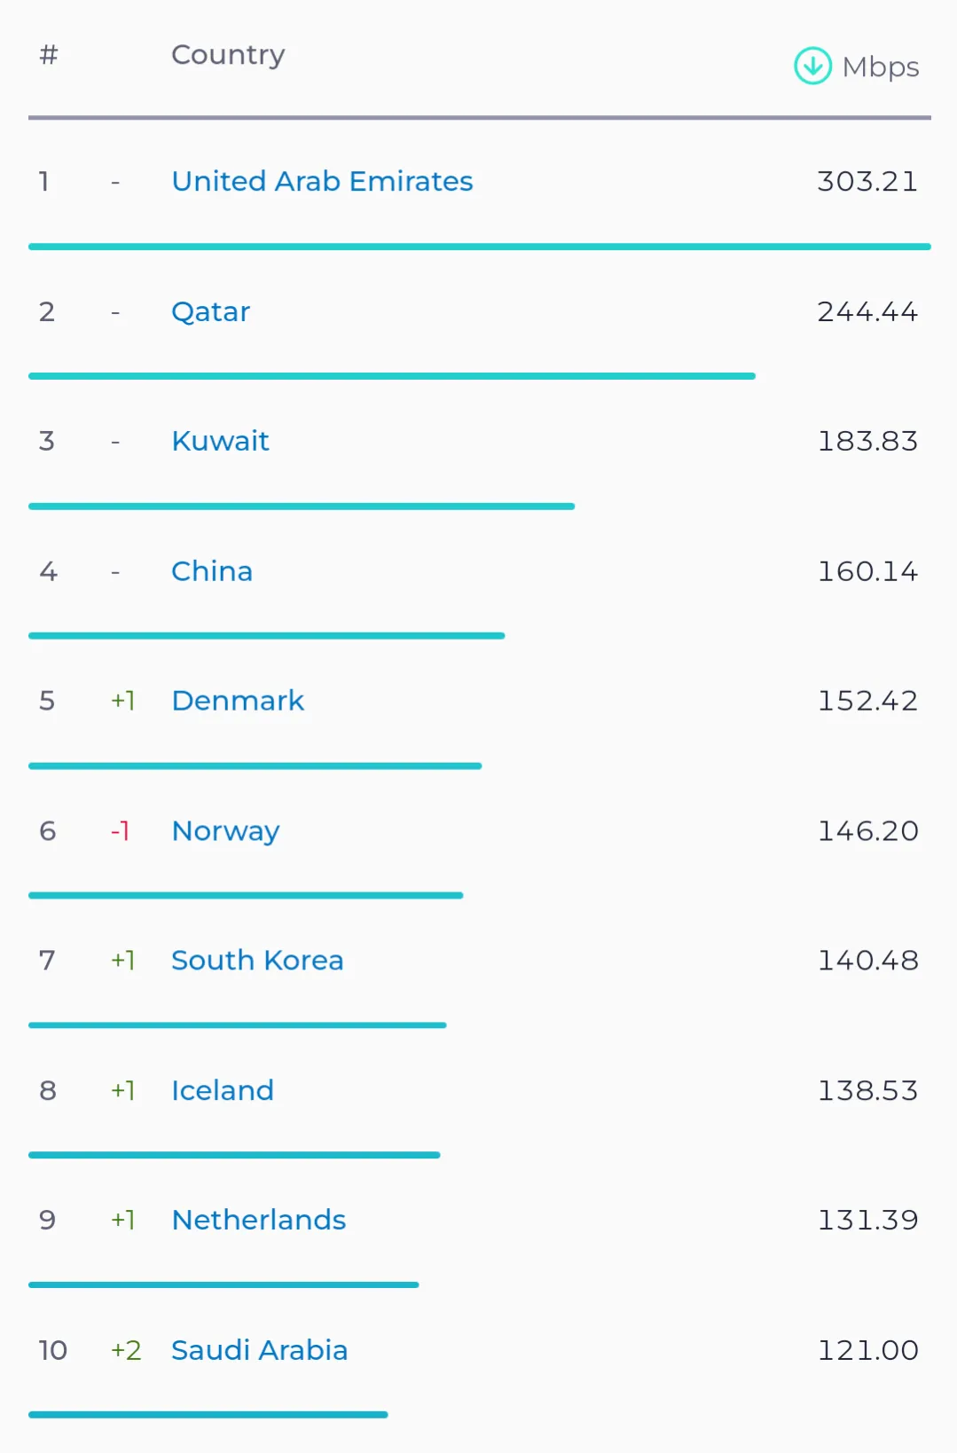The width and height of the screenshot is (957, 1453).
Task: Open China's speed details
Action: 212,571
